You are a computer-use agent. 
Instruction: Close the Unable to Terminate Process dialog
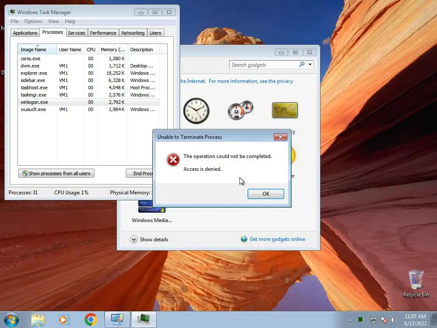(x=281, y=137)
